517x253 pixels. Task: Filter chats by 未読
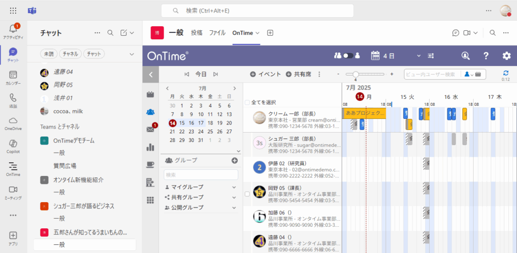coord(49,53)
